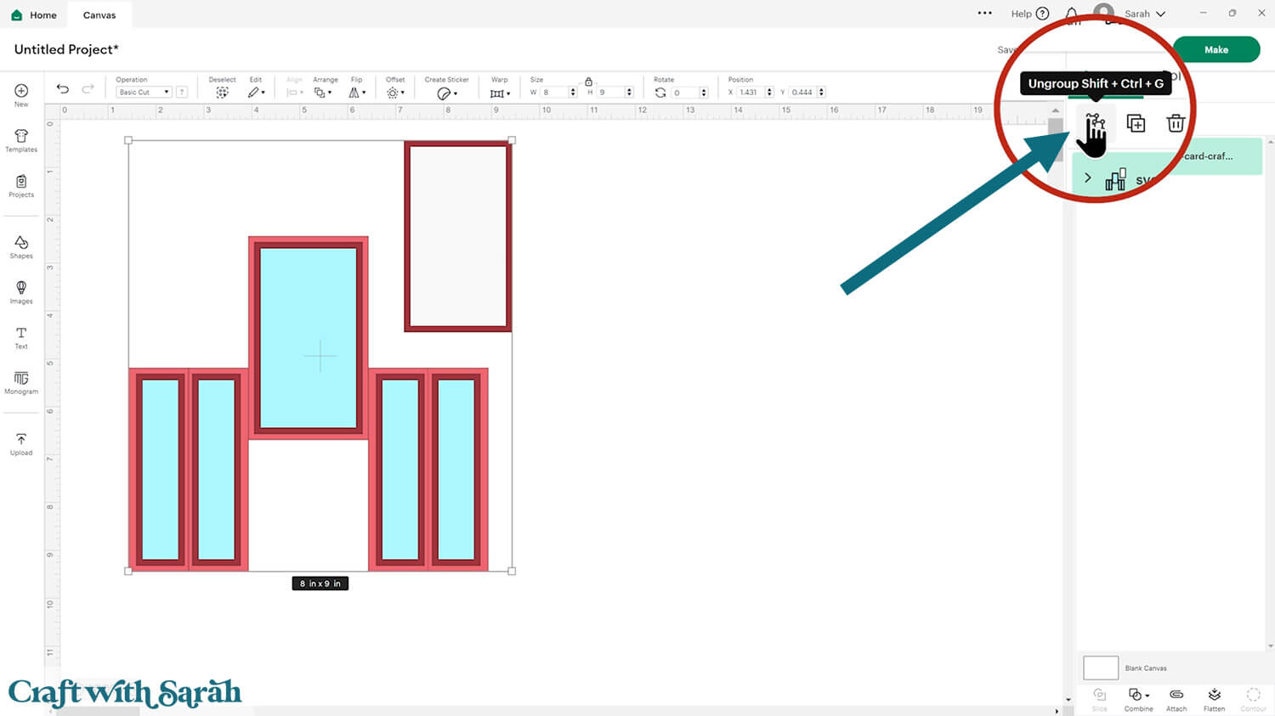Delete the selection with trash icon
Viewport: 1275px width, 716px height.
pyautogui.click(x=1176, y=124)
